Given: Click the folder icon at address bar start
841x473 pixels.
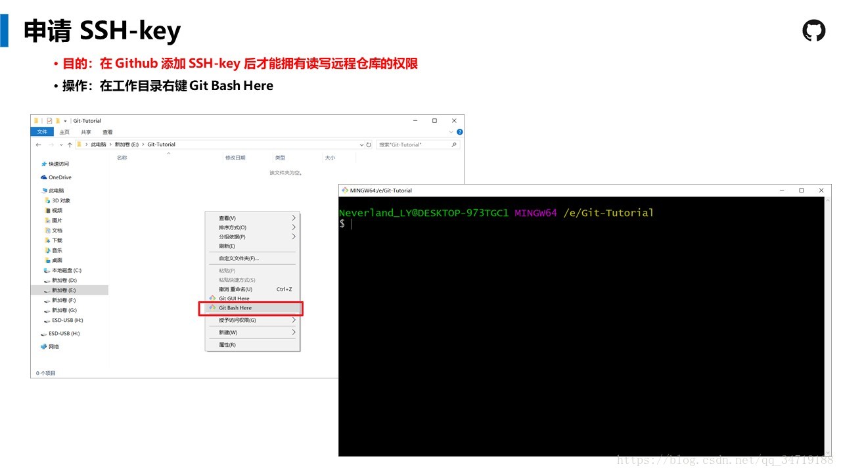Looking at the screenshot, I should point(80,145).
